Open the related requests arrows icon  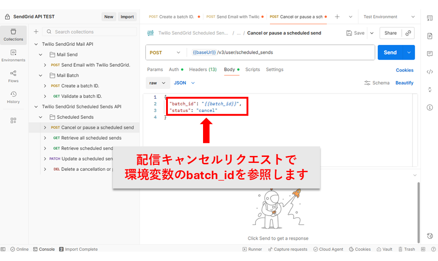pyautogui.click(x=430, y=90)
